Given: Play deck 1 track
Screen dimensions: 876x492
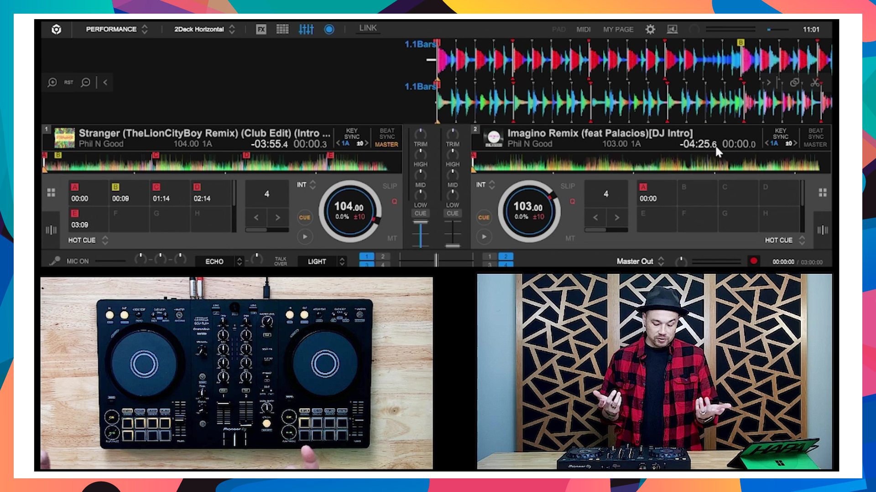Looking at the screenshot, I should coord(305,236).
